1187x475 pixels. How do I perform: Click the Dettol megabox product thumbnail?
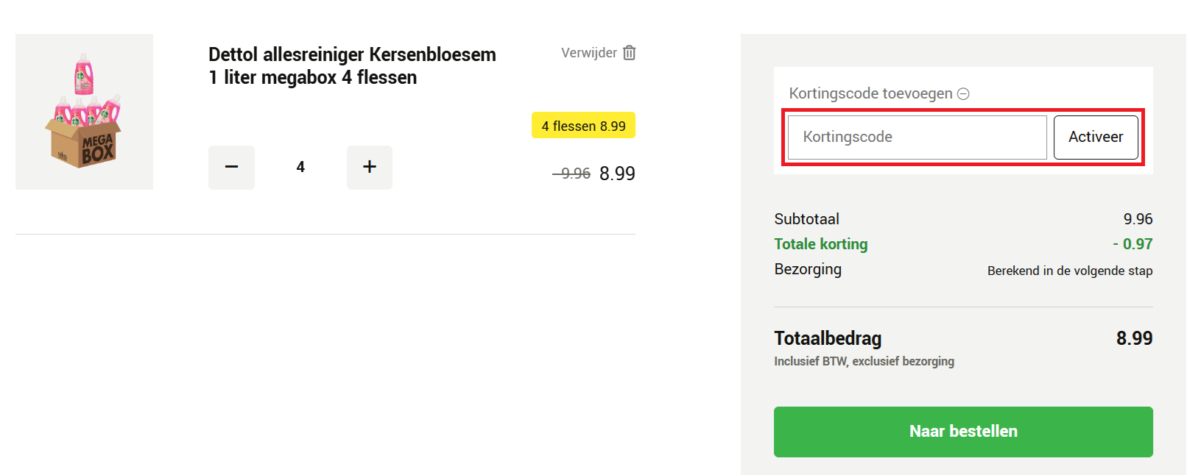[x=84, y=112]
